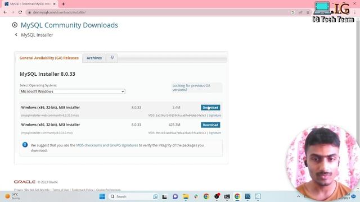The height and width of the screenshot is (202, 360).
Task: Select General Availability (GA) Releases tab
Action: pyautogui.click(x=49, y=58)
